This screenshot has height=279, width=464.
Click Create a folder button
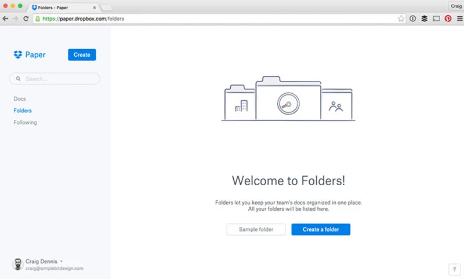pyautogui.click(x=321, y=229)
